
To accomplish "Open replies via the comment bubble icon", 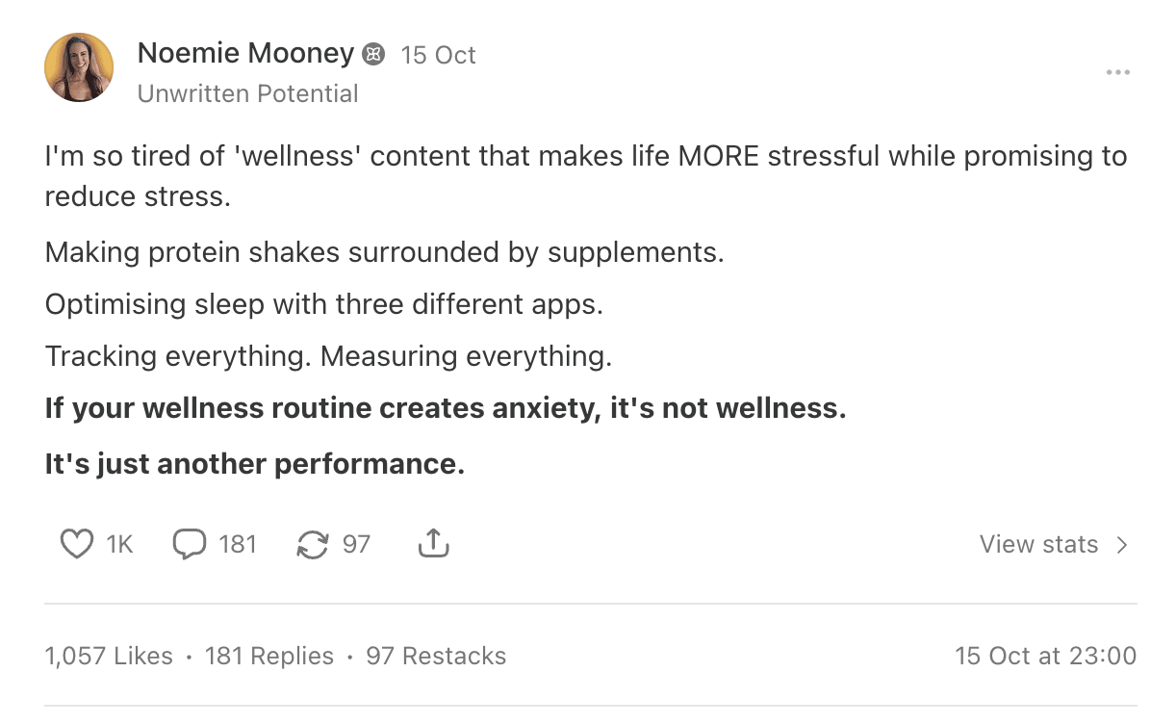I will click(189, 545).
